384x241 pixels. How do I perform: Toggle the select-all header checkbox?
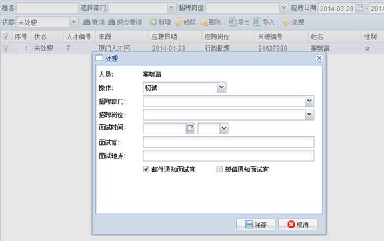pyautogui.click(x=5, y=37)
